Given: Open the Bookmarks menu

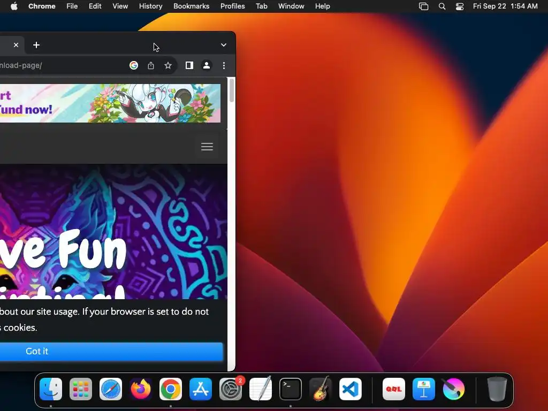Looking at the screenshot, I should pos(191,6).
